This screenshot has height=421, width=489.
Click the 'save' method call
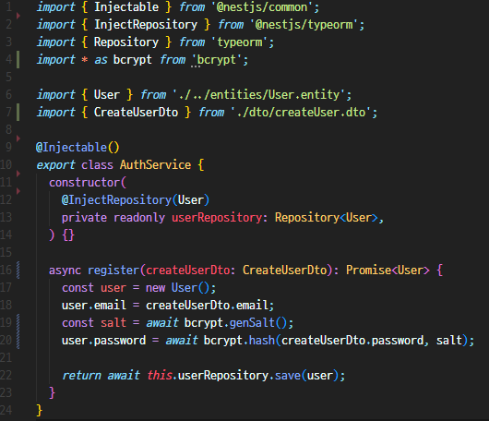(x=288, y=375)
